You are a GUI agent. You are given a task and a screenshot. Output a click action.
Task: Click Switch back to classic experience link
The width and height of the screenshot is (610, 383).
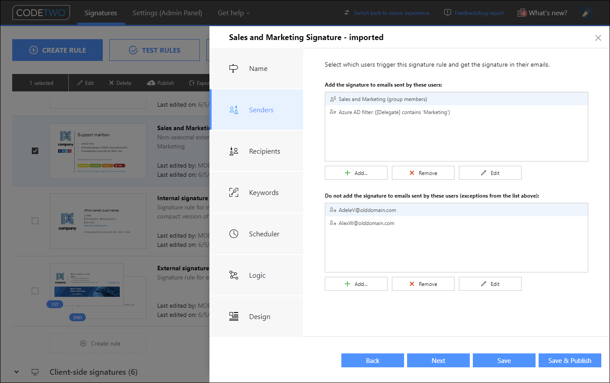coord(391,13)
